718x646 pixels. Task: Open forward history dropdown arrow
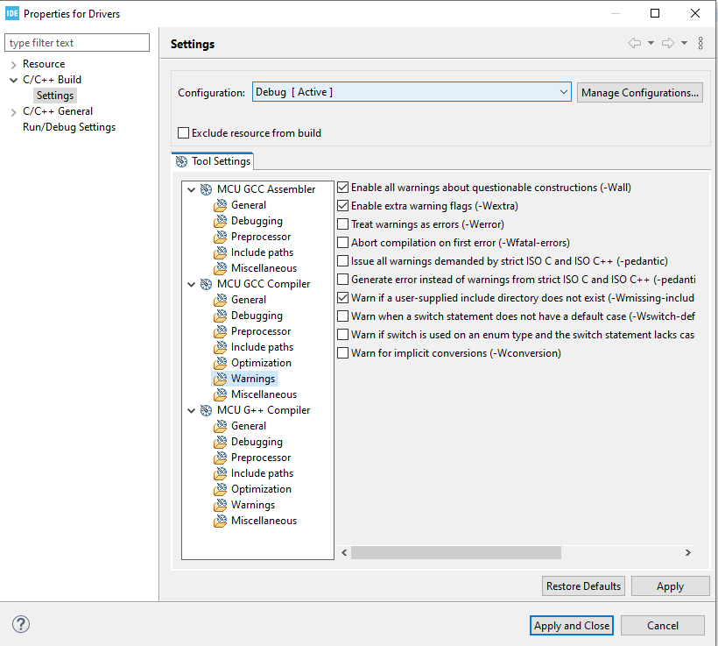[684, 43]
